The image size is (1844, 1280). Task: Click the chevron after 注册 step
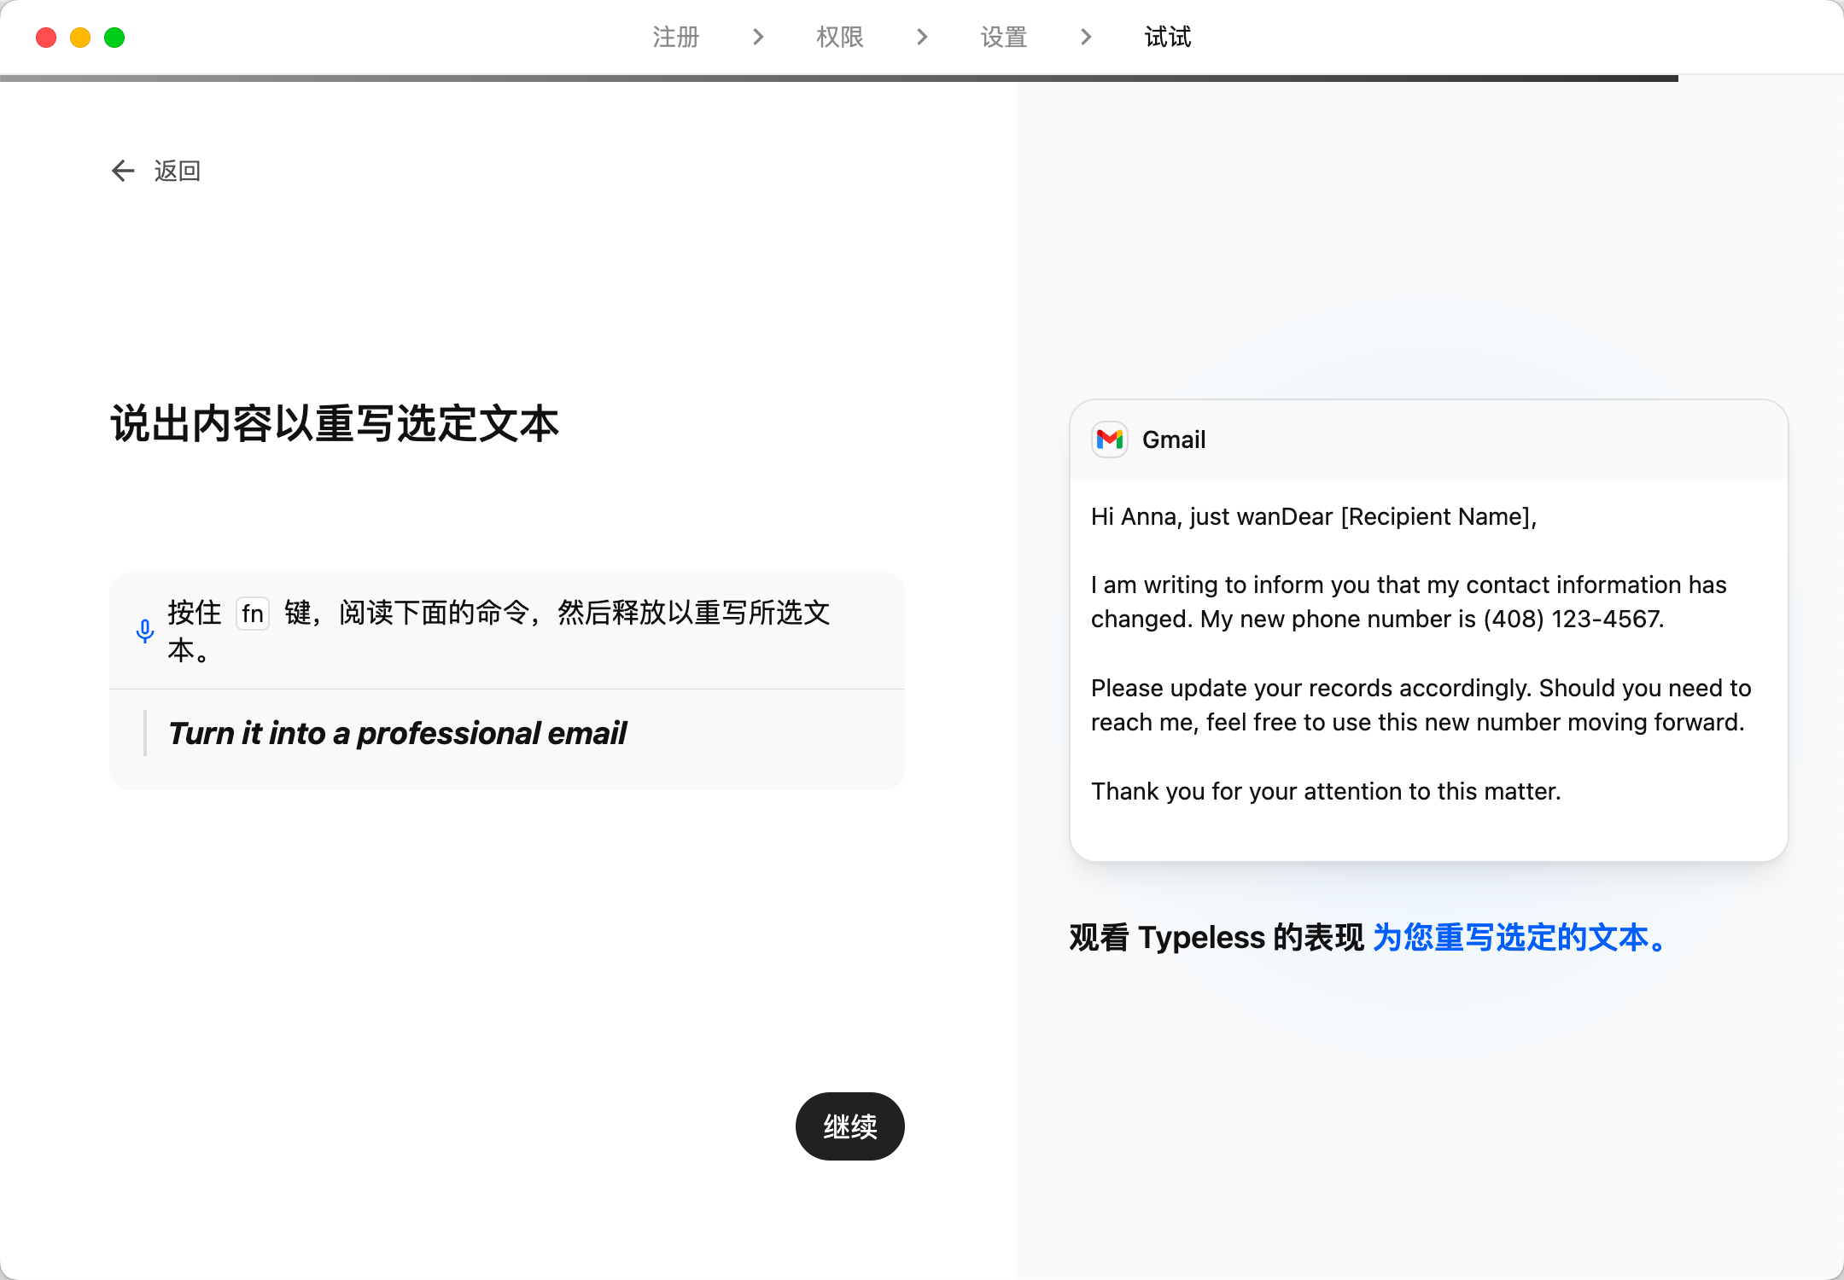click(758, 37)
